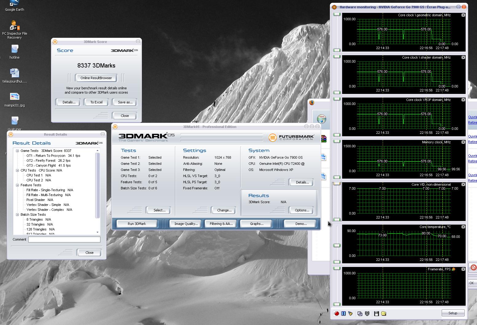Click the red record button in Hardware monitoring
The width and height of the screenshot is (477, 325).
[337, 313]
